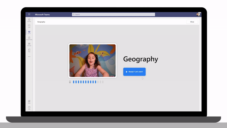Click the Ready? Let's start! button

[x=134, y=72]
